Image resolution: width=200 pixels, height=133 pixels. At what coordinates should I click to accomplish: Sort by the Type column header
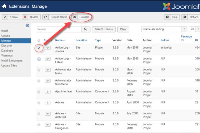[x=98, y=40]
